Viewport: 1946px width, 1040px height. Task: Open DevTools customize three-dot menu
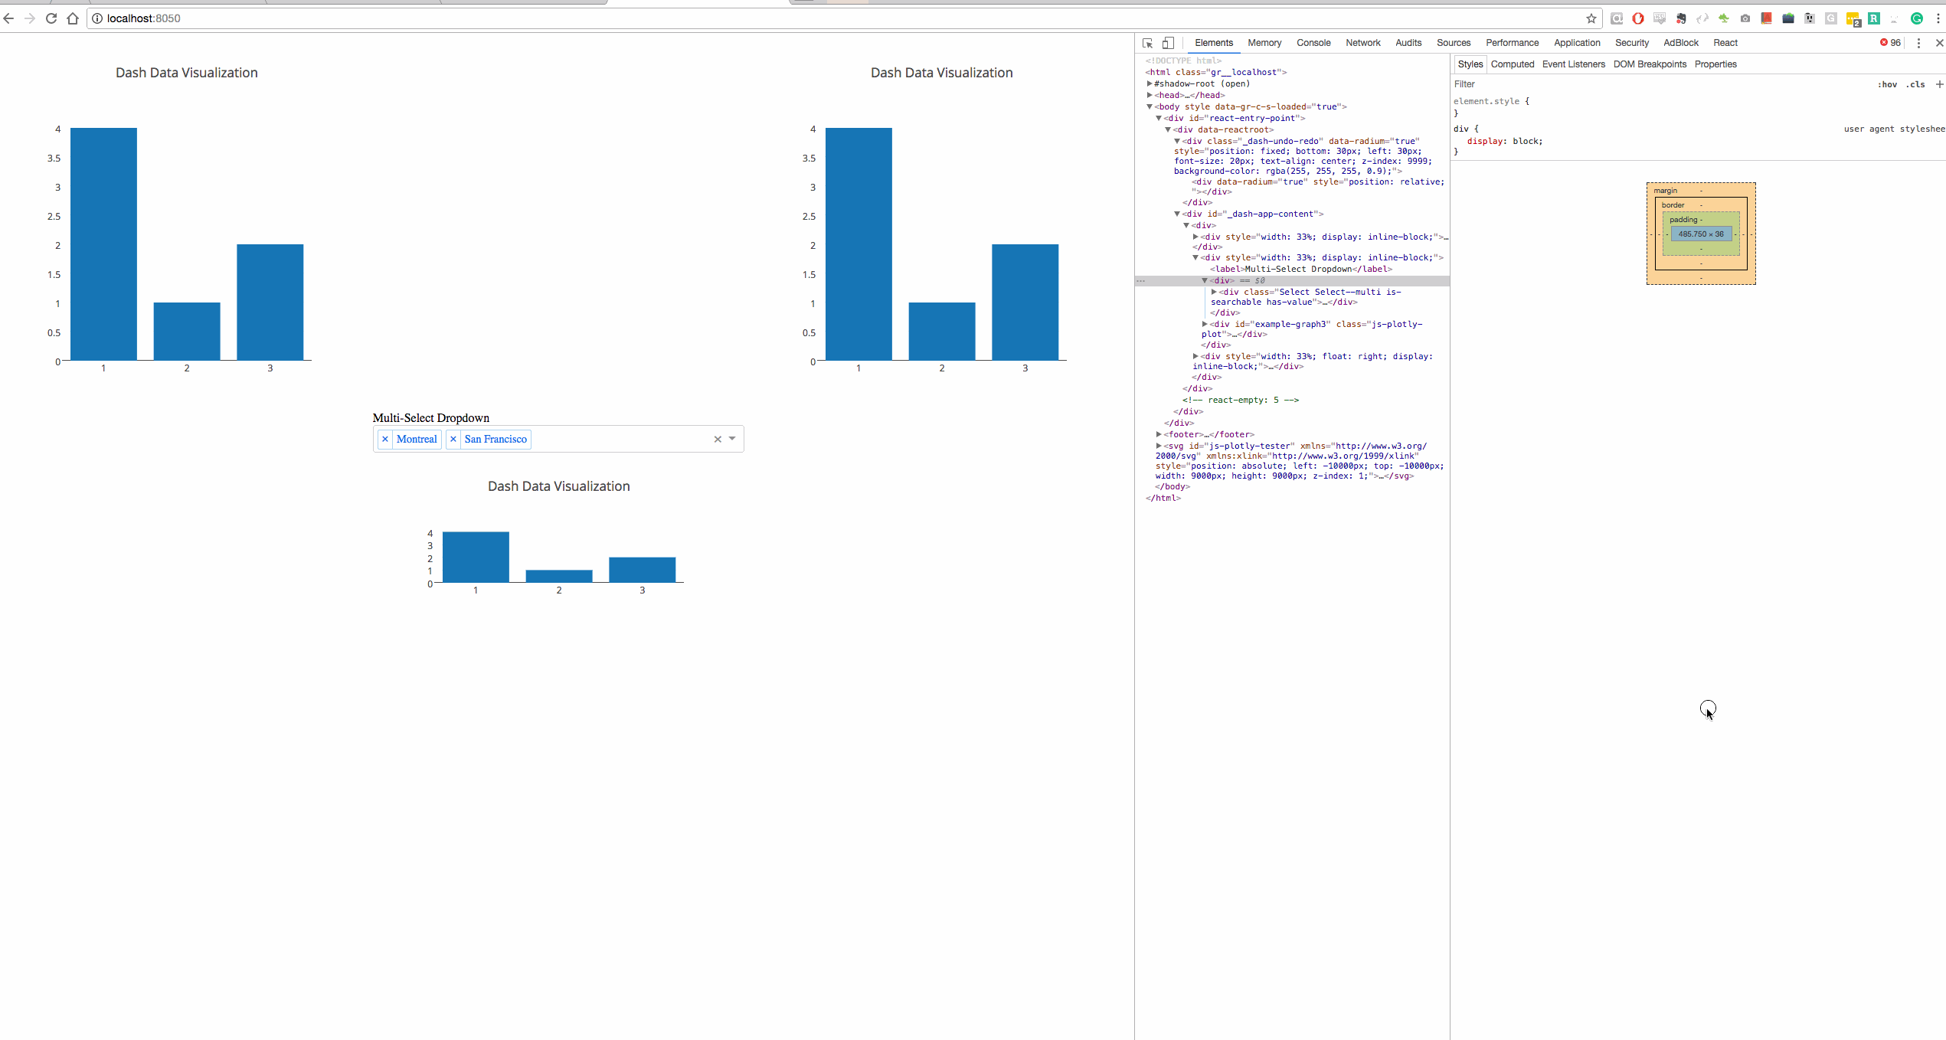[1918, 43]
